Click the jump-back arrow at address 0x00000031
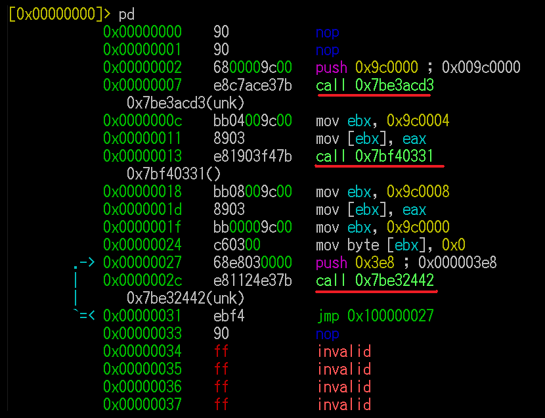This screenshot has width=545, height=418. (x=84, y=315)
